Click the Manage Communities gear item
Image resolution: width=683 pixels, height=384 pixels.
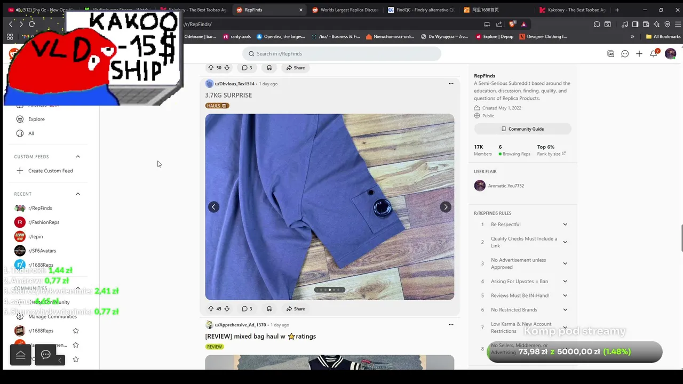coord(47,316)
